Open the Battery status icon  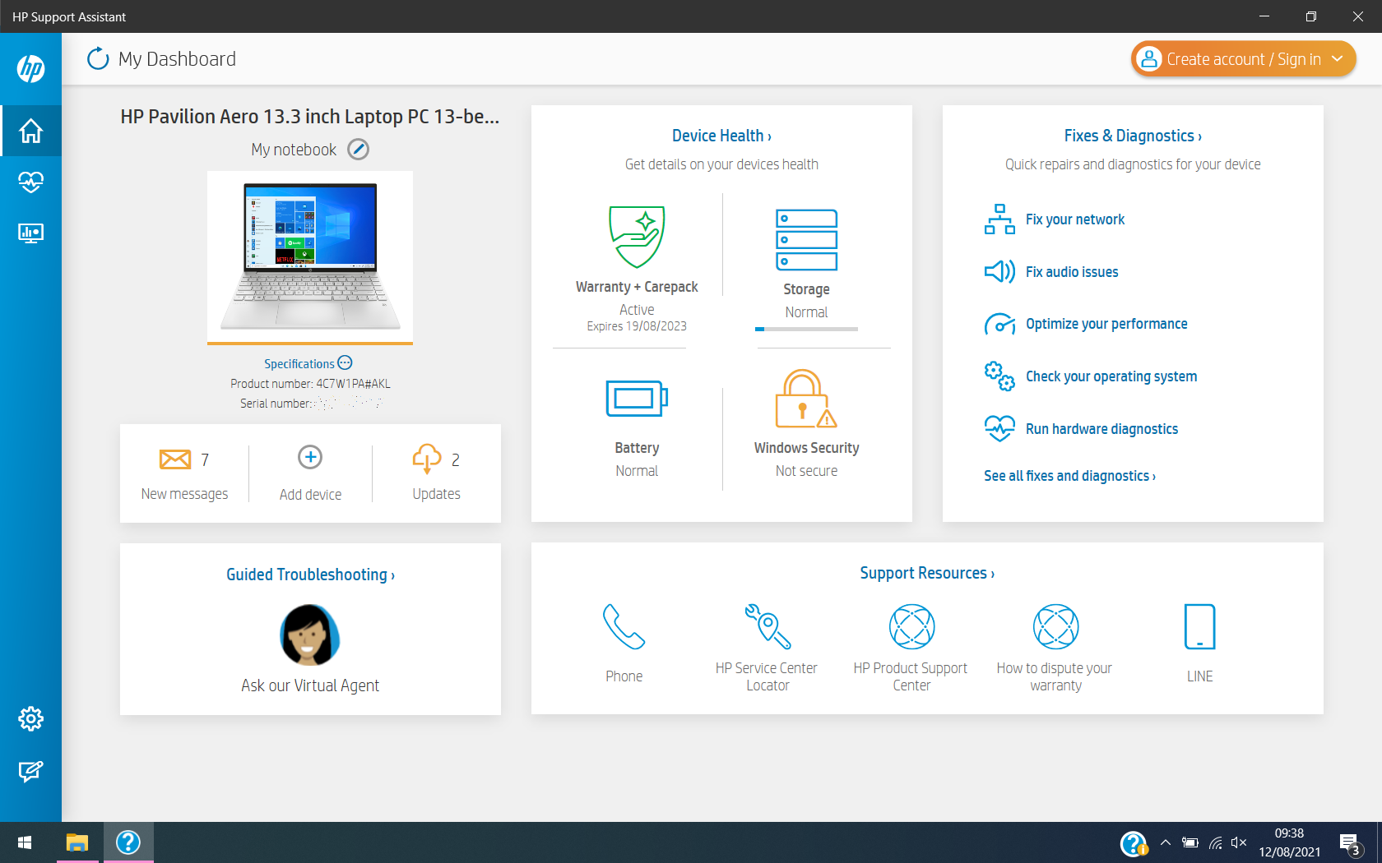637,399
